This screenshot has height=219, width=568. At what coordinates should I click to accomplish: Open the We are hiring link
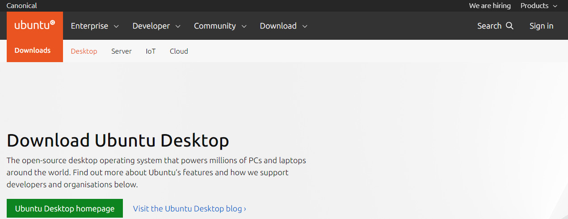click(490, 6)
